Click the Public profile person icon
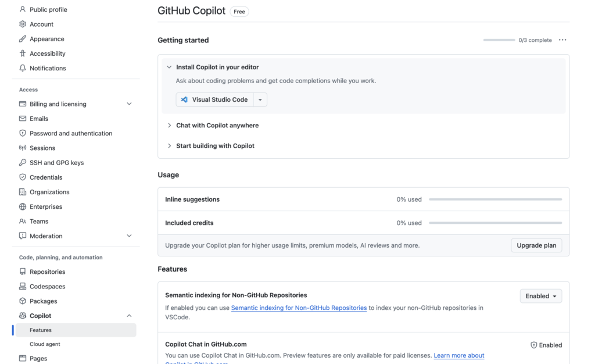595x364 pixels. pyautogui.click(x=23, y=9)
